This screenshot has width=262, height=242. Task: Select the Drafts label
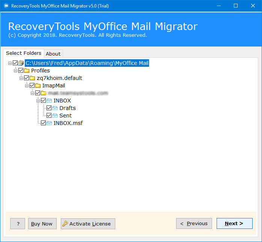(x=68, y=108)
